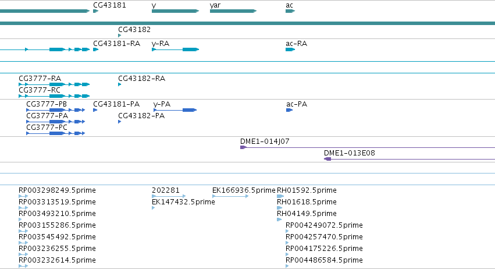Click the y gene arrow glyph
495x269 pixels.
(x=175, y=11)
